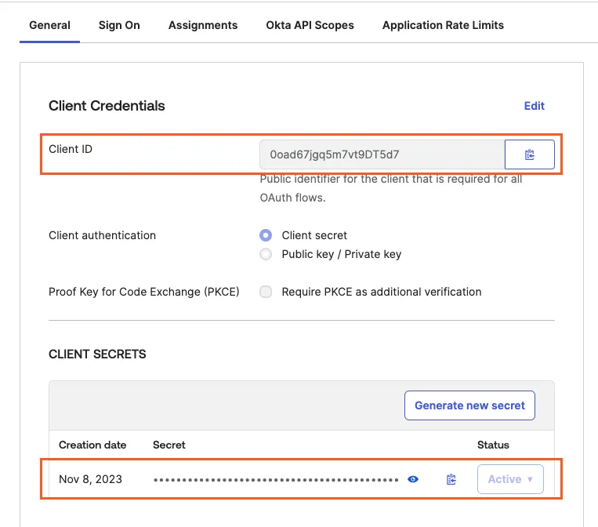Image resolution: width=598 pixels, height=527 pixels.
Task: Click the Creation date column header
Action: 92,445
